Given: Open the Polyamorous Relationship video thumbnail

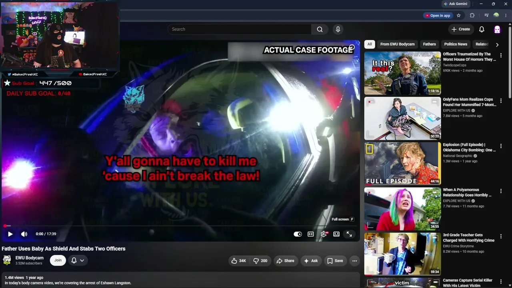Looking at the screenshot, I should pyautogui.click(x=402, y=208).
